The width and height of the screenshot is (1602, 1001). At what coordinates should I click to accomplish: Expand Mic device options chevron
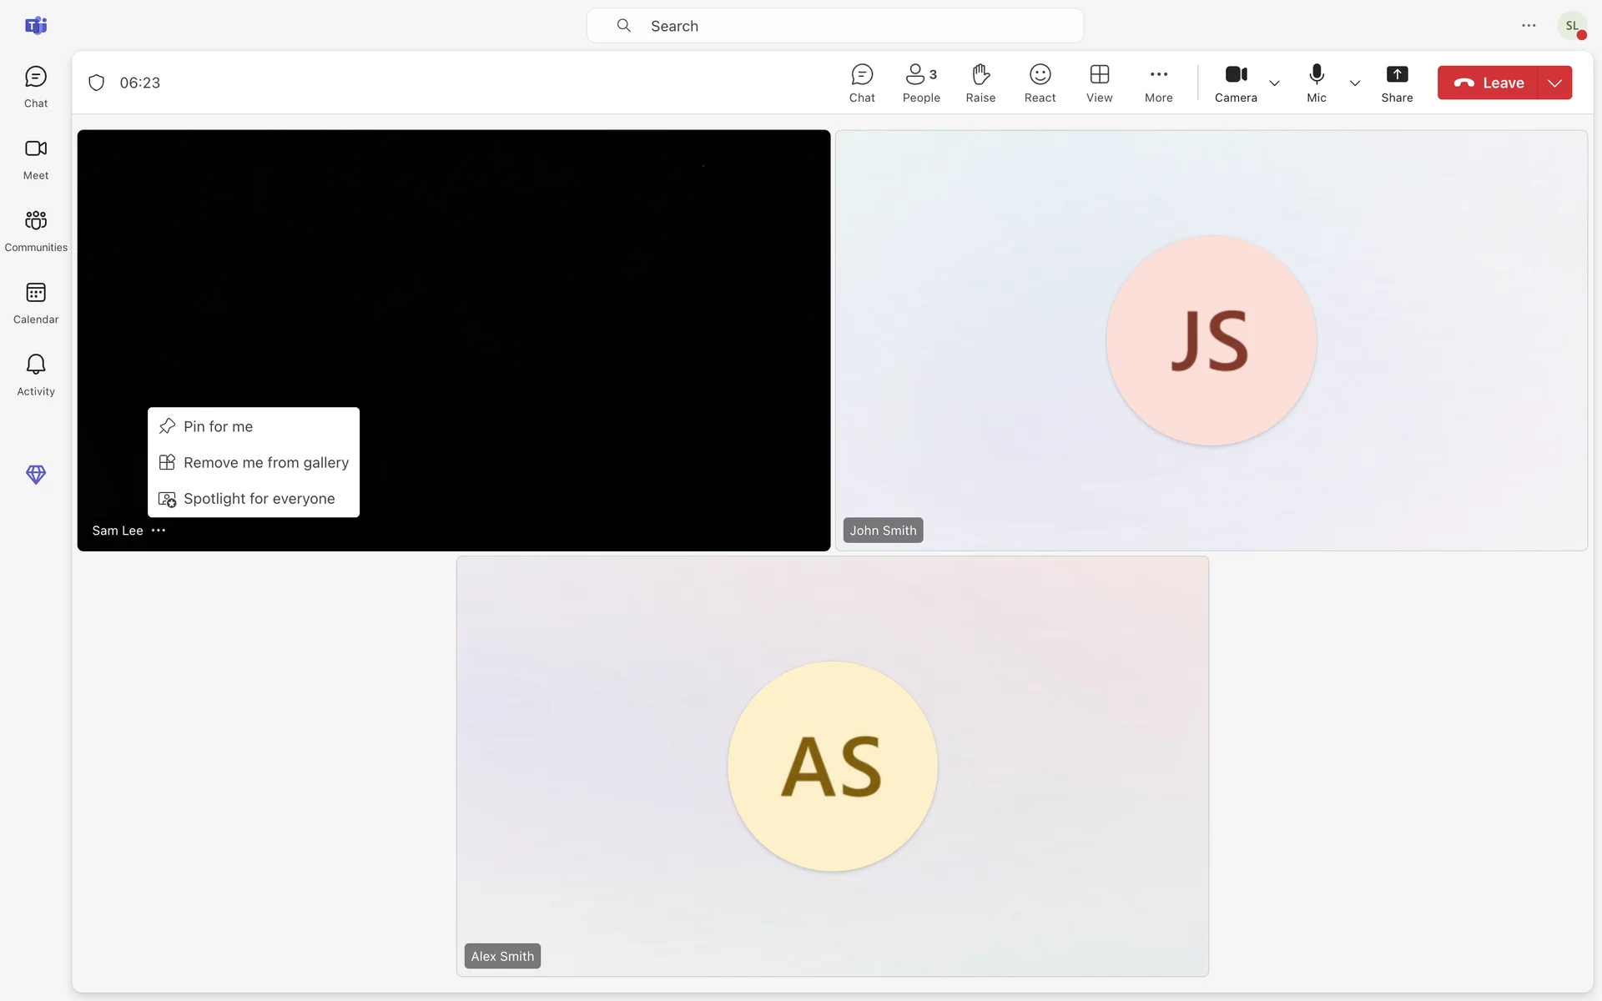tap(1355, 83)
